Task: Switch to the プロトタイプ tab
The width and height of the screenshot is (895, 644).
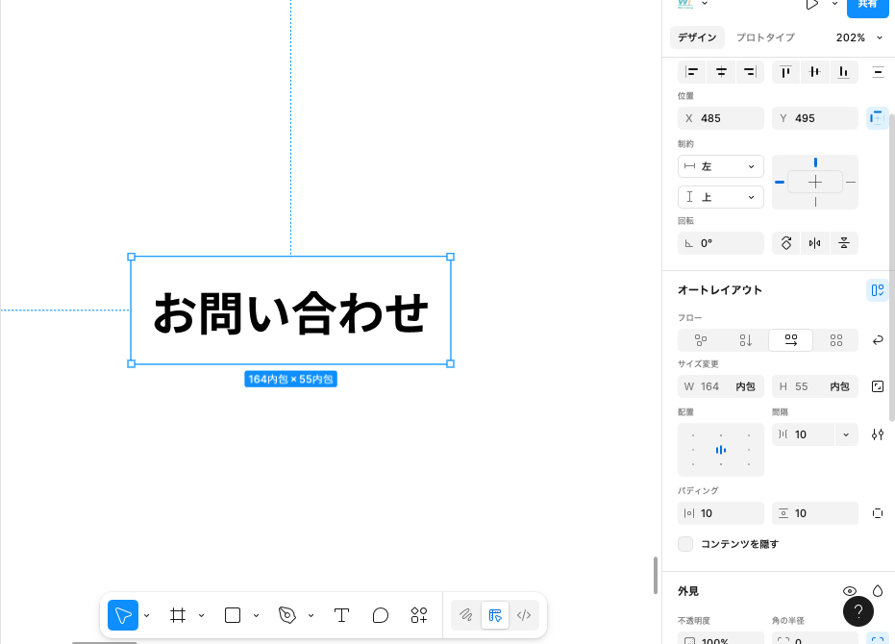Action: tap(765, 37)
